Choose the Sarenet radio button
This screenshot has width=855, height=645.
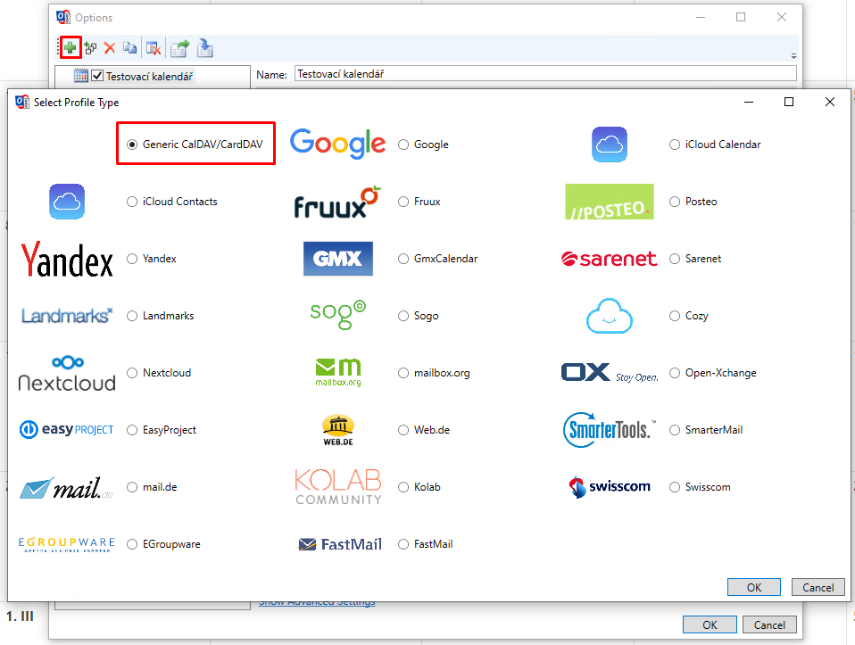click(x=675, y=259)
